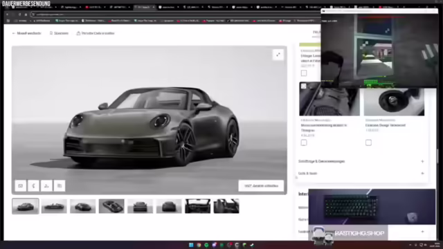The height and width of the screenshot is (249, 443).
Task: Expand the bottom interior section with plus icon
Action: [x=422, y=232]
